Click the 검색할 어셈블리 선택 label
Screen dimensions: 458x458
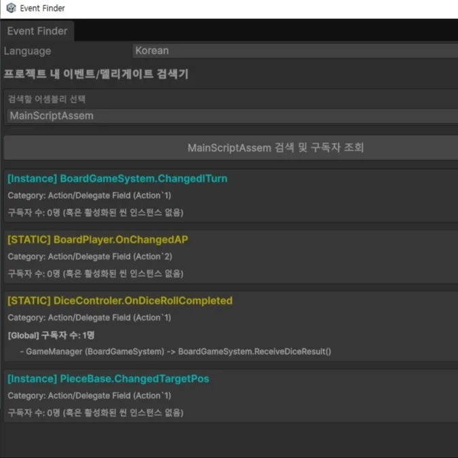[47, 99]
